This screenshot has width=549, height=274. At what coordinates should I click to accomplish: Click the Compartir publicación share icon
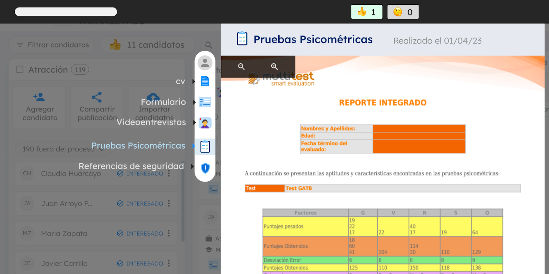pos(97,97)
